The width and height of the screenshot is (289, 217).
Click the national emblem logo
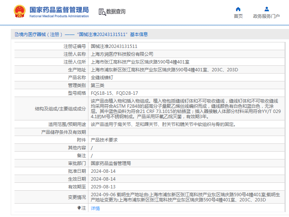20,11
